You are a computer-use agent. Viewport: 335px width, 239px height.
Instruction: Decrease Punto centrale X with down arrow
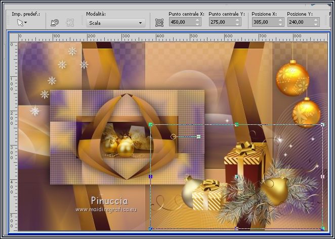click(x=198, y=24)
